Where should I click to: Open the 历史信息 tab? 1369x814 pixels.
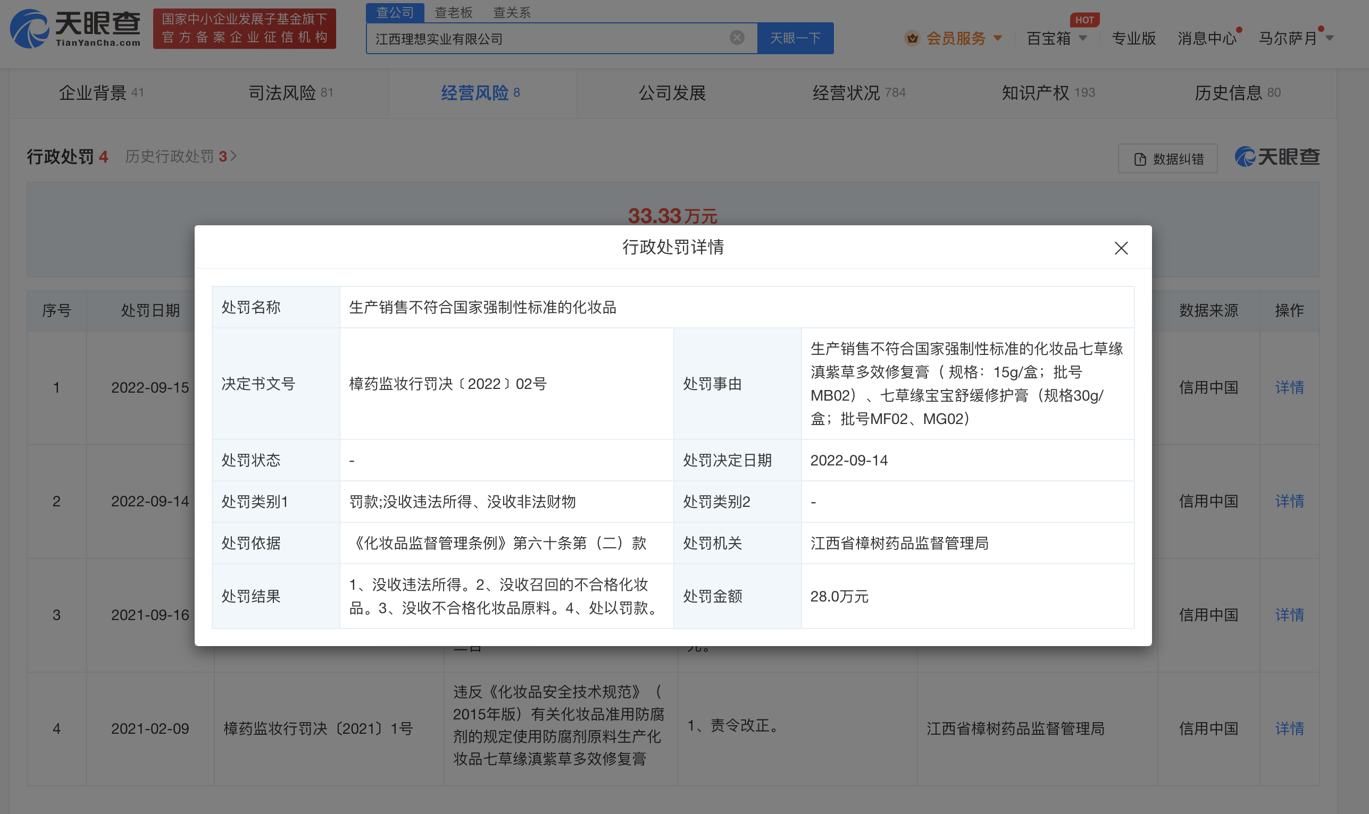(x=1237, y=92)
